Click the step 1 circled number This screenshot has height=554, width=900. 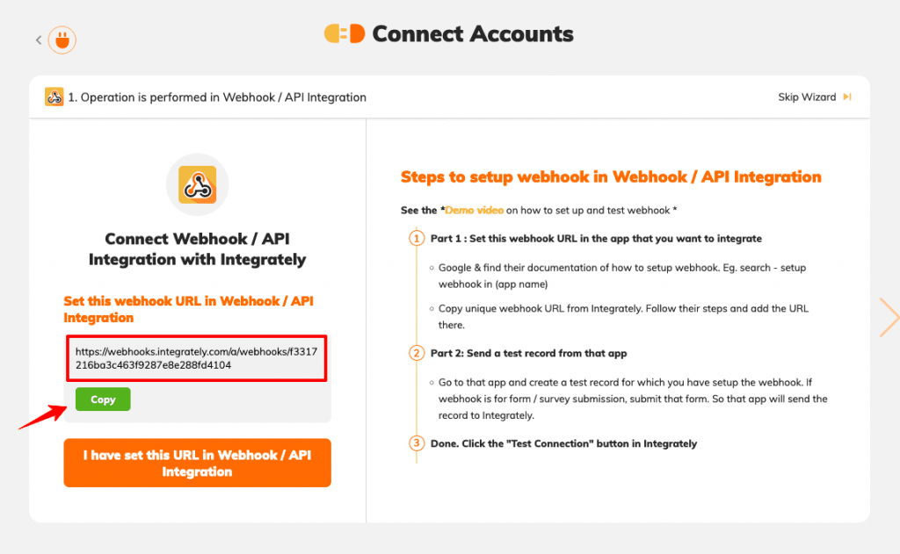click(x=417, y=238)
